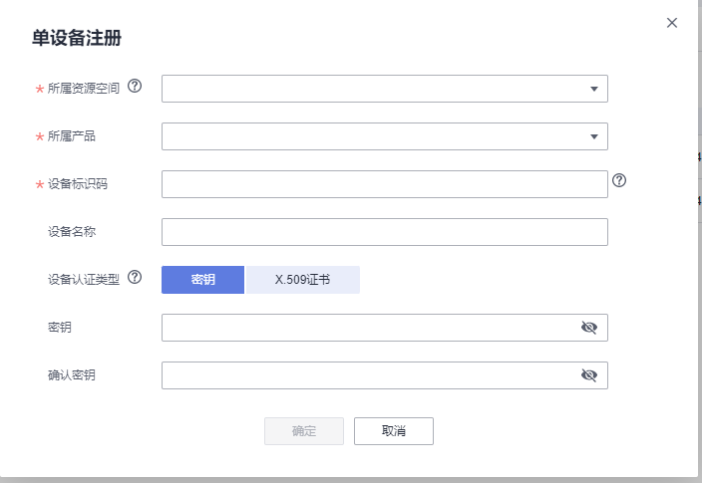Image resolution: width=702 pixels, height=483 pixels.
Task: Click into the 设备名称 text box
Action: 384,232
